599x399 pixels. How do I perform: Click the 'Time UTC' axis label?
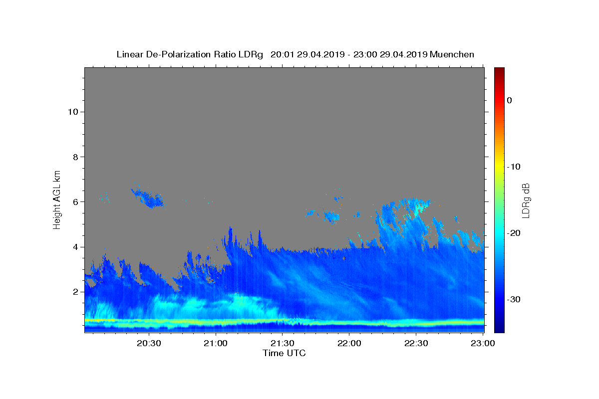[x=284, y=353]
